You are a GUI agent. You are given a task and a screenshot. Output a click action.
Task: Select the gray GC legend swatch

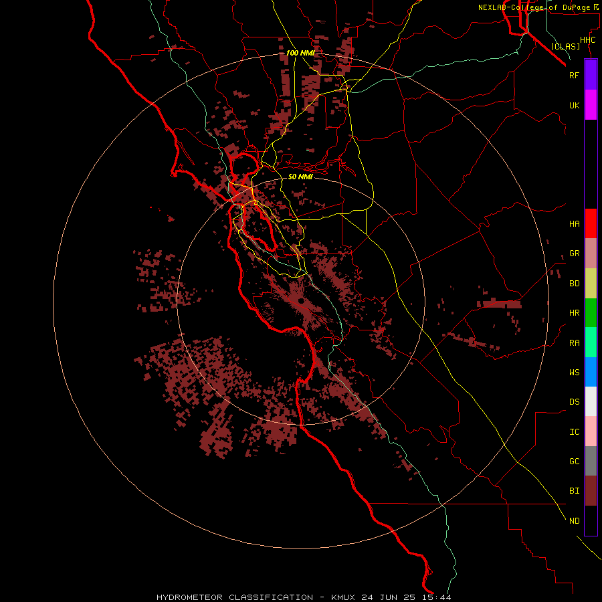click(x=591, y=461)
